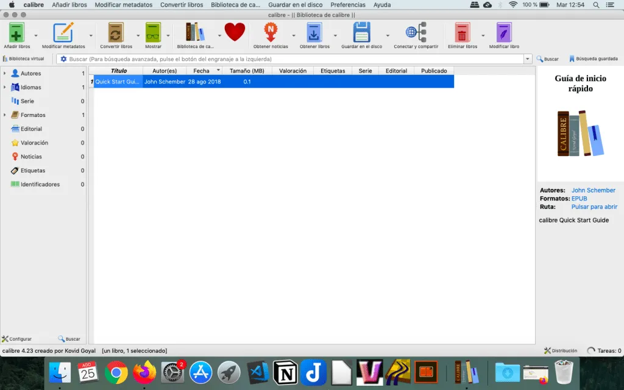
Task: Open the Obtener noticias dropdown arrow
Action: click(294, 35)
